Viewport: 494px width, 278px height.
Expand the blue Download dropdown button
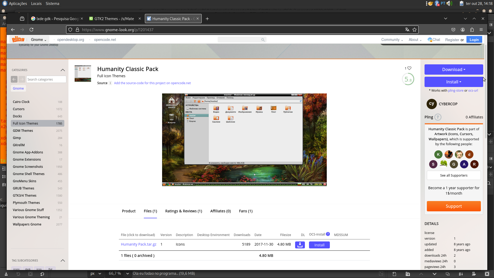(x=454, y=69)
